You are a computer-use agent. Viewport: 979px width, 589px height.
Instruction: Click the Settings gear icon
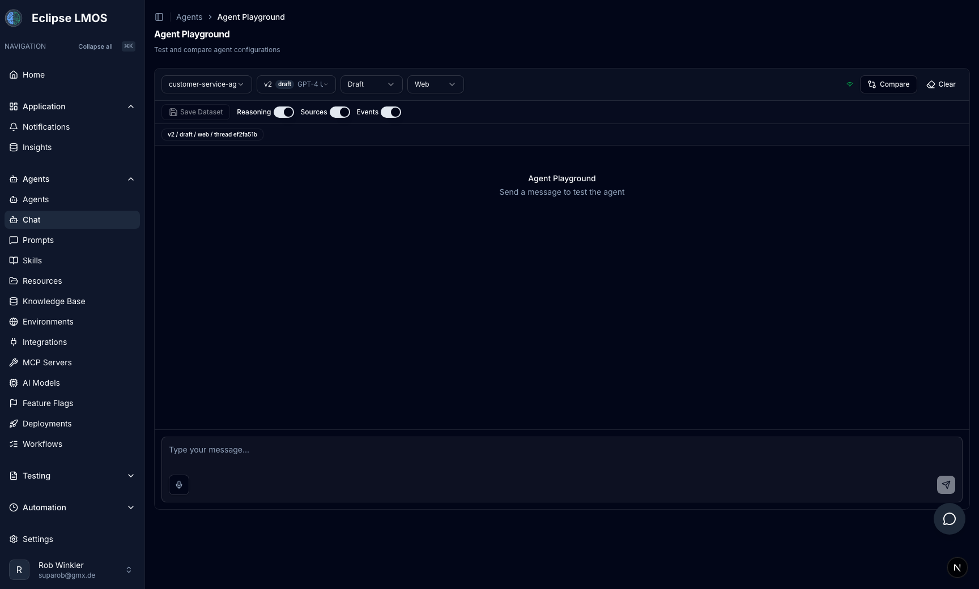point(14,539)
